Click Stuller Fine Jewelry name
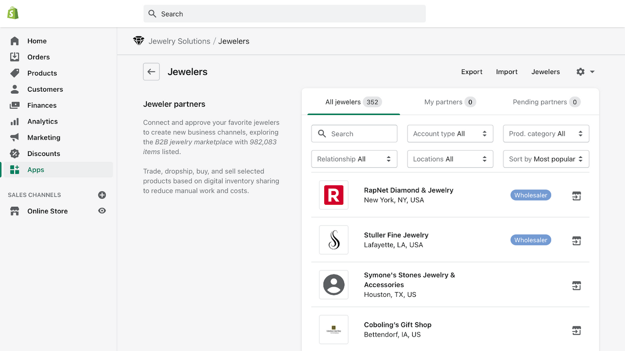Screen dimensions: 625x351 (x=396, y=235)
